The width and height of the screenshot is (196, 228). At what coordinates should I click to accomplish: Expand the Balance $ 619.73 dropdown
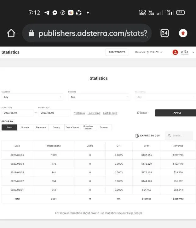tap(148, 52)
